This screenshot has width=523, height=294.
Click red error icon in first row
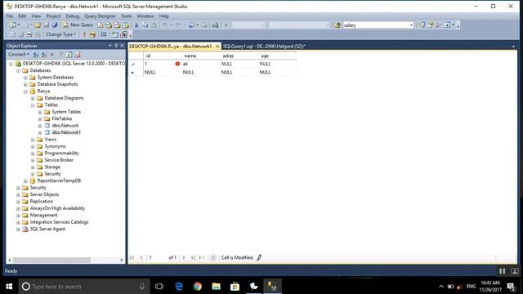coord(177,64)
